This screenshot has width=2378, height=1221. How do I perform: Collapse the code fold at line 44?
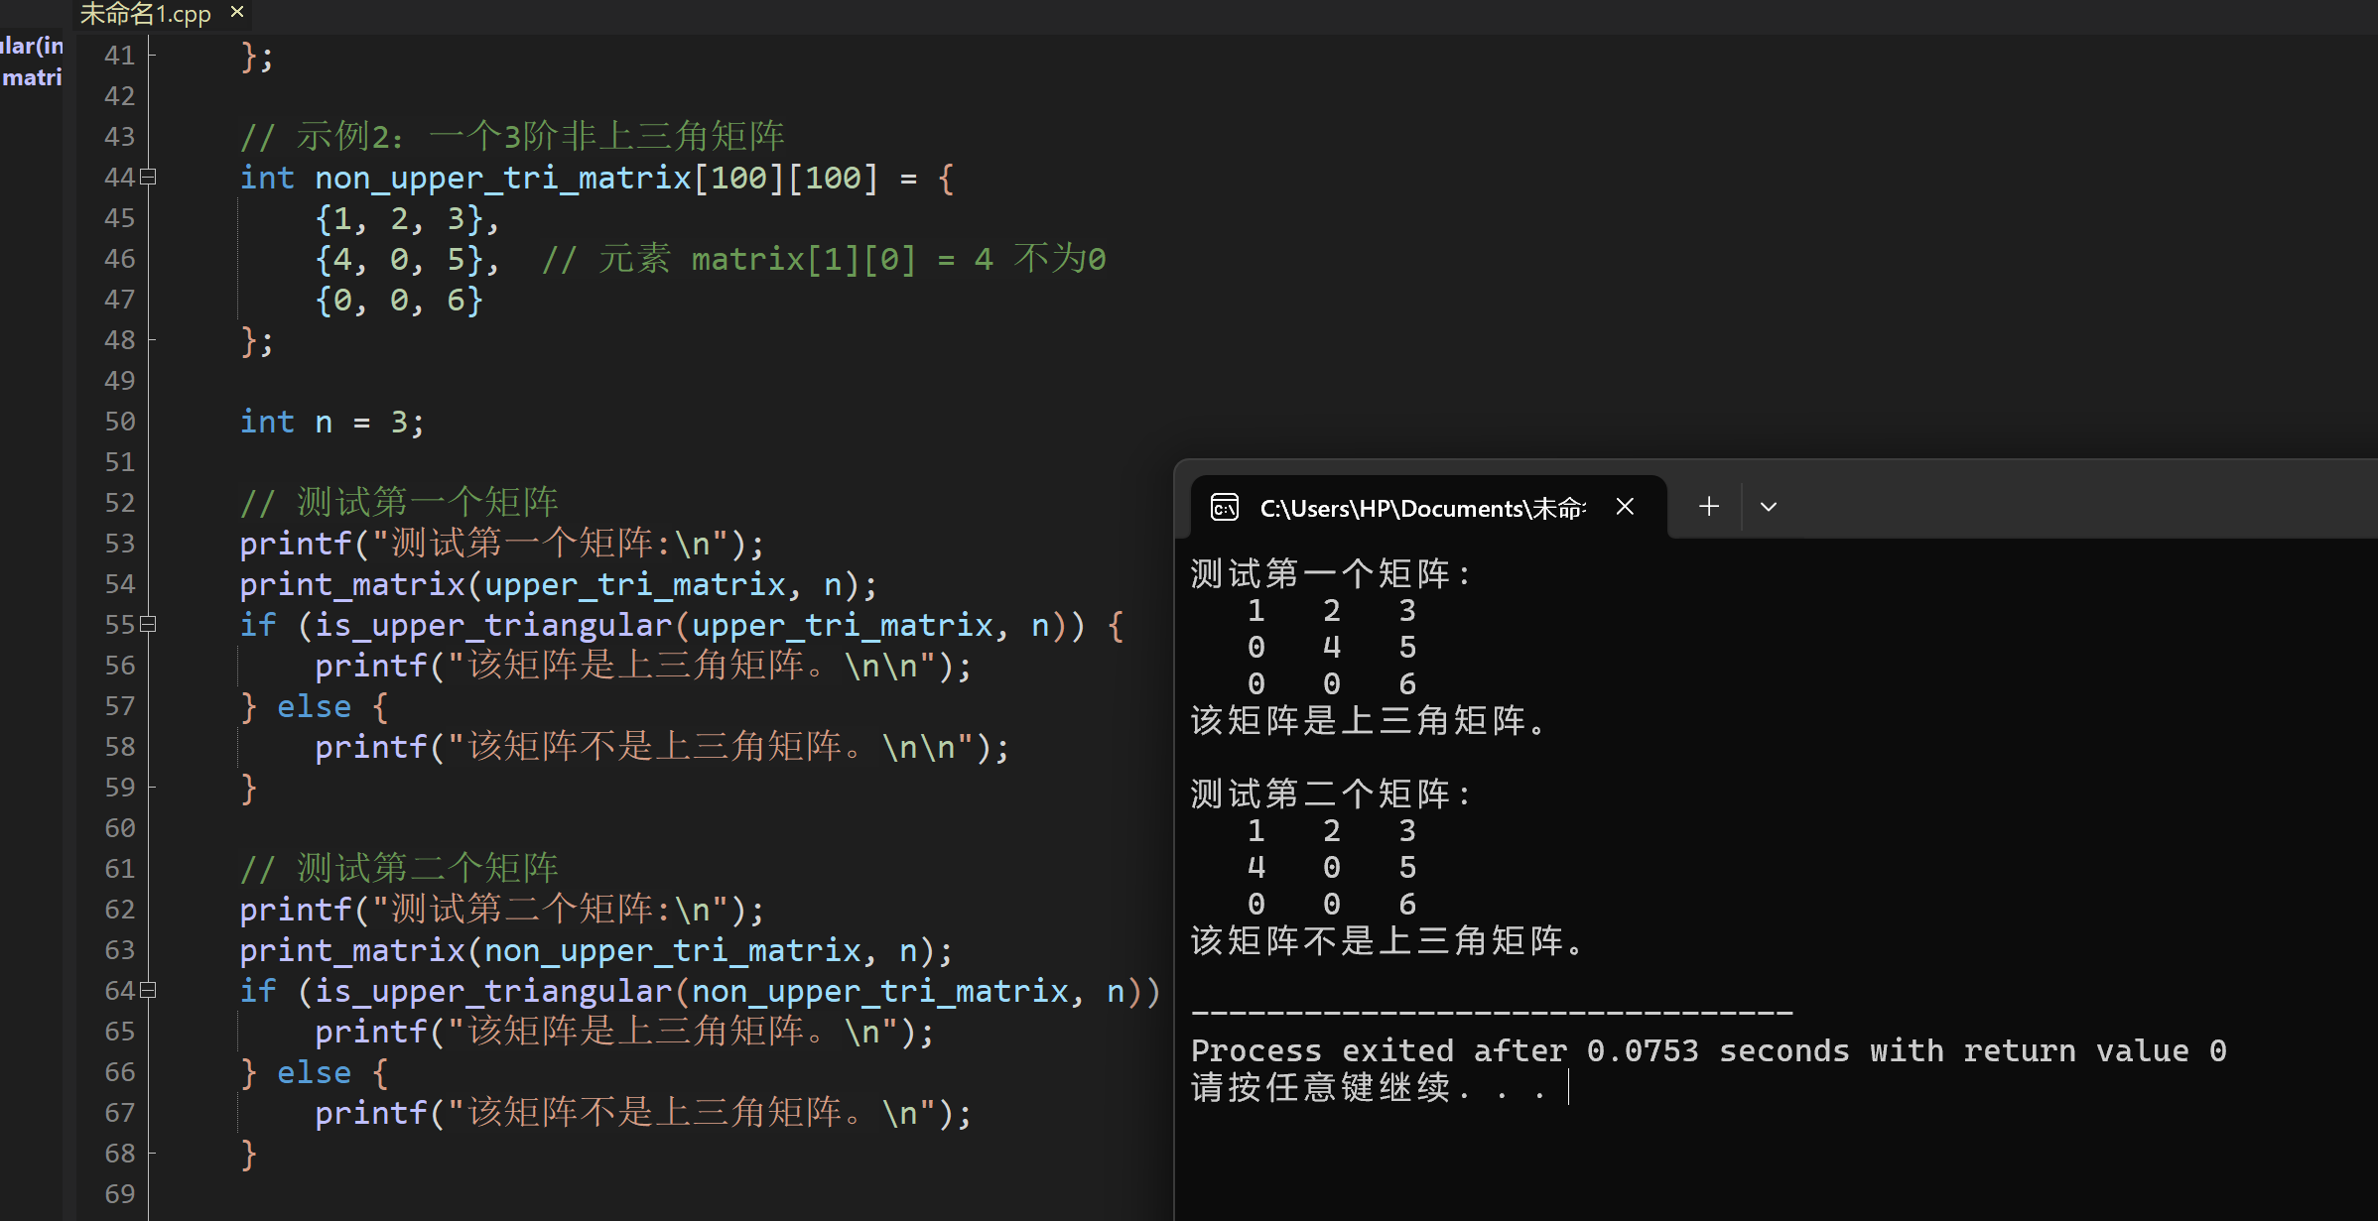click(x=148, y=177)
